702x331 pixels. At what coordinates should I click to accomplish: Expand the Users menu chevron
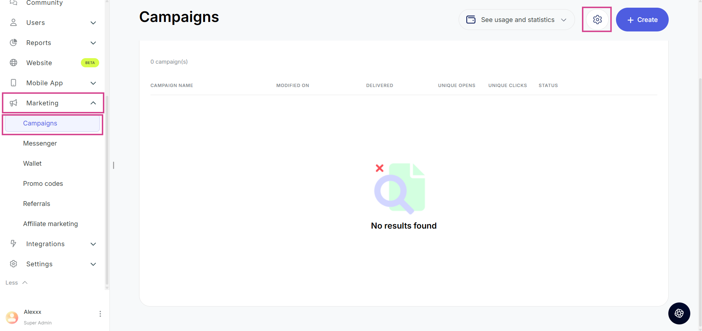tap(93, 23)
